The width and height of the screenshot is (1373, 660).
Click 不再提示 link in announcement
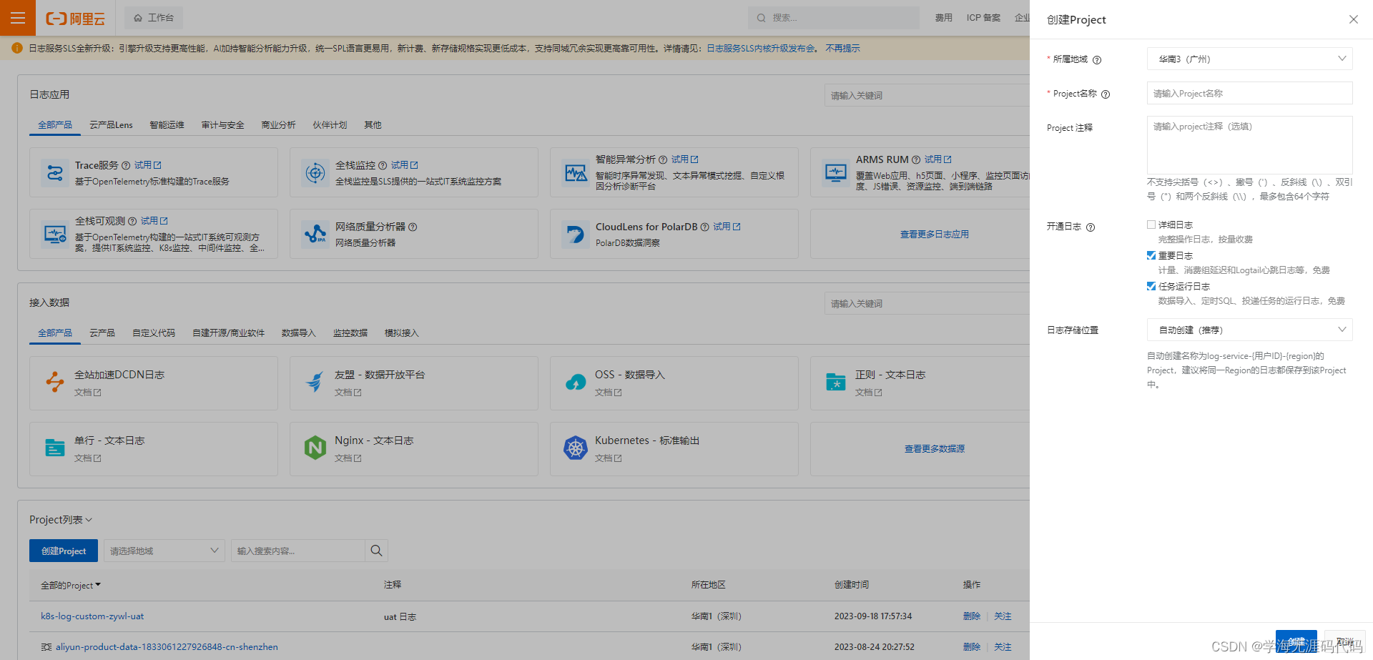click(x=842, y=48)
